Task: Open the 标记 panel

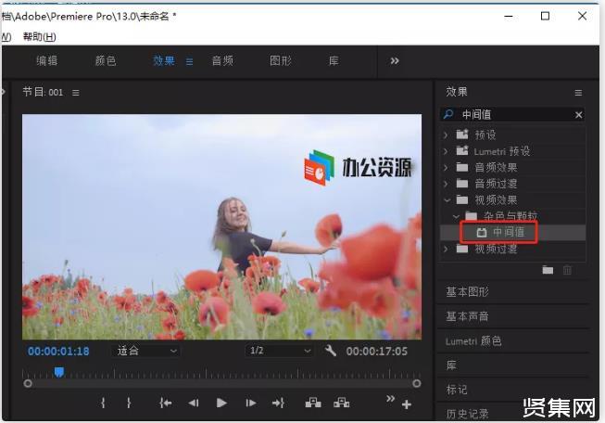Action: tap(457, 390)
